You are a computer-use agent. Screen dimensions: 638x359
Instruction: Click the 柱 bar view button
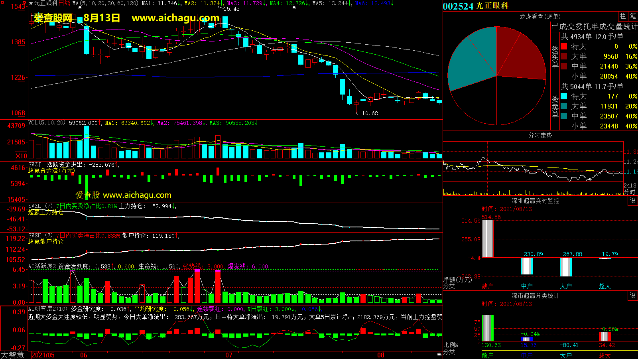[623, 16]
